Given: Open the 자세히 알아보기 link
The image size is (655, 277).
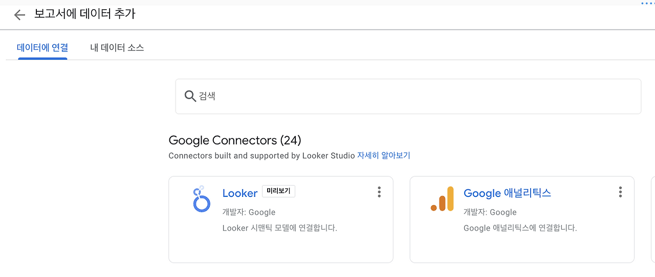Looking at the screenshot, I should tap(383, 156).
